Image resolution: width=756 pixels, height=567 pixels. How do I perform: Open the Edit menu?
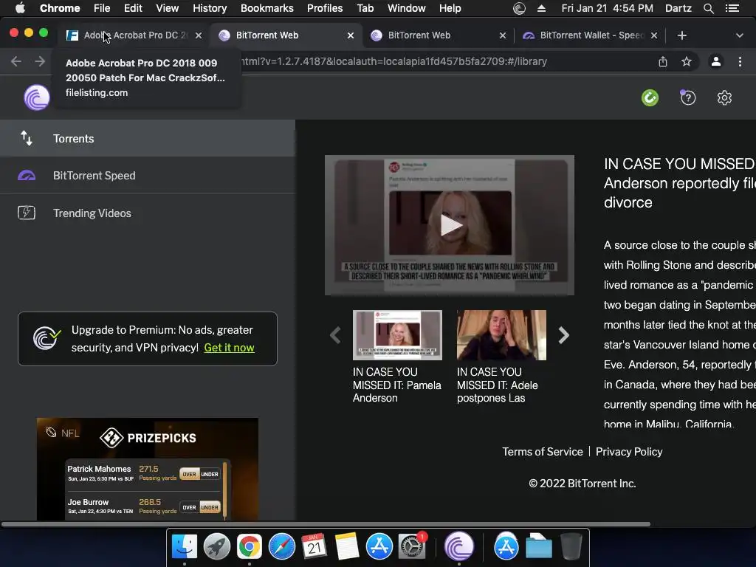point(133,8)
